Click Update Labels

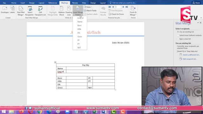click(x=91, y=14)
